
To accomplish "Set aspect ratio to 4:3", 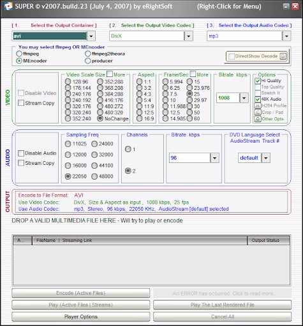I will pyautogui.click(x=140, y=94).
